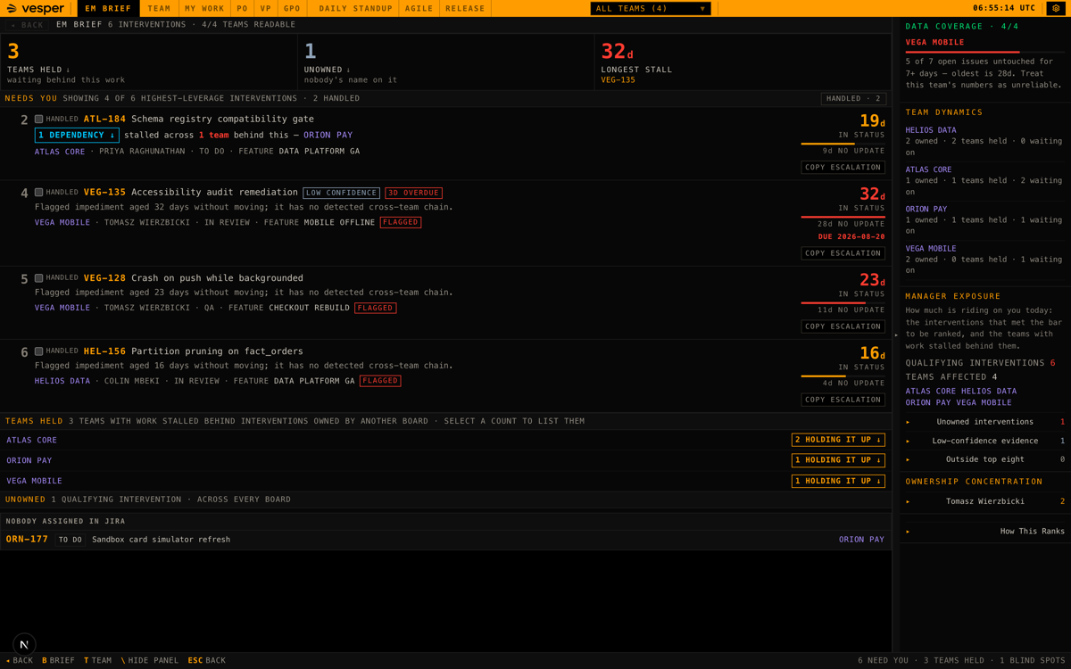The image size is (1071, 669).
Task: Click the Handled · 2 filter button
Action: [x=853, y=98]
